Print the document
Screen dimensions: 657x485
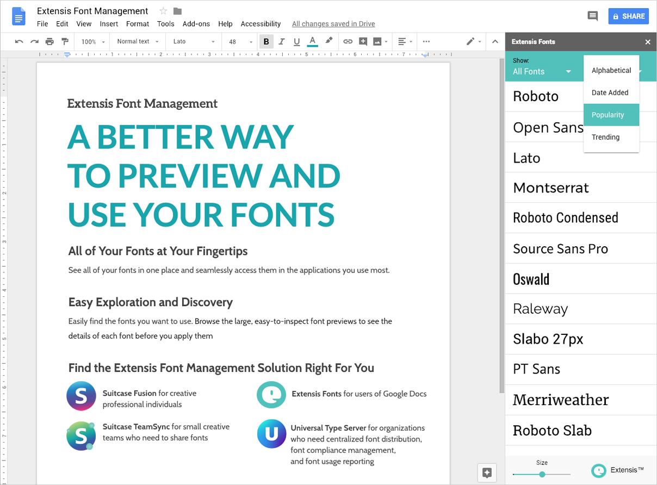click(49, 41)
